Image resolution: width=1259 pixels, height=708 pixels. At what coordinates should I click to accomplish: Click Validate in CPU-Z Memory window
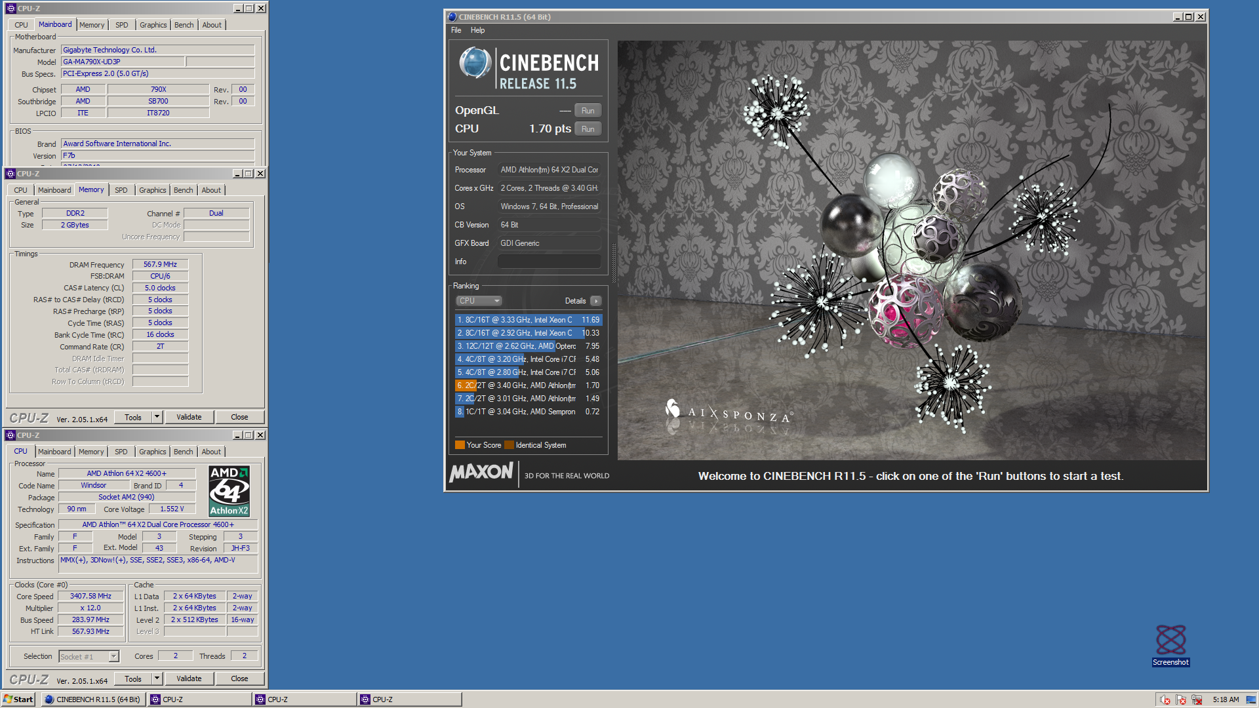click(189, 417)
